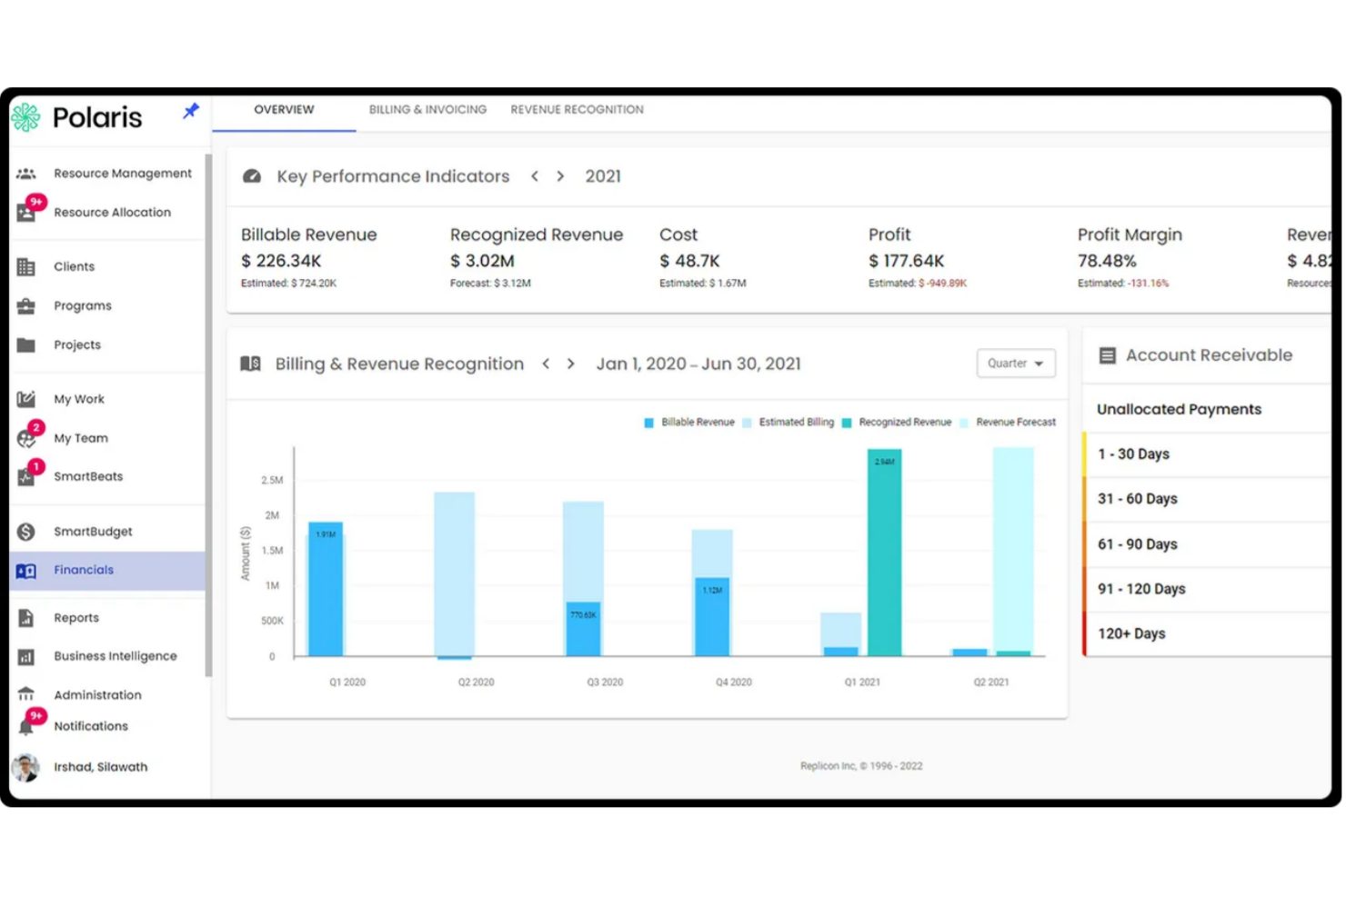Click the Projects folder icon
Viewport: 1346px width, 897px height.
coord(26,345)
